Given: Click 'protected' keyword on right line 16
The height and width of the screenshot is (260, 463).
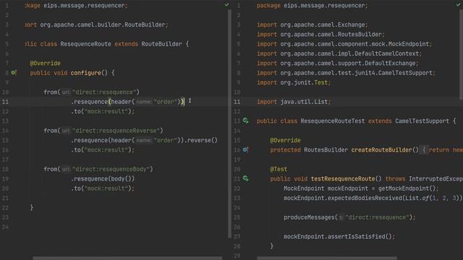Looking at the screenshot, I should [285, 149].
